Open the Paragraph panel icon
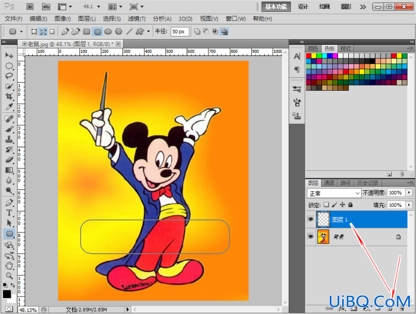 pos(297,70)
